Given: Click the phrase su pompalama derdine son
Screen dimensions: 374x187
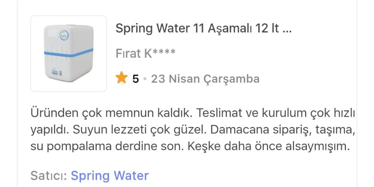Looking at the screenshot, I should pos(107,146).
